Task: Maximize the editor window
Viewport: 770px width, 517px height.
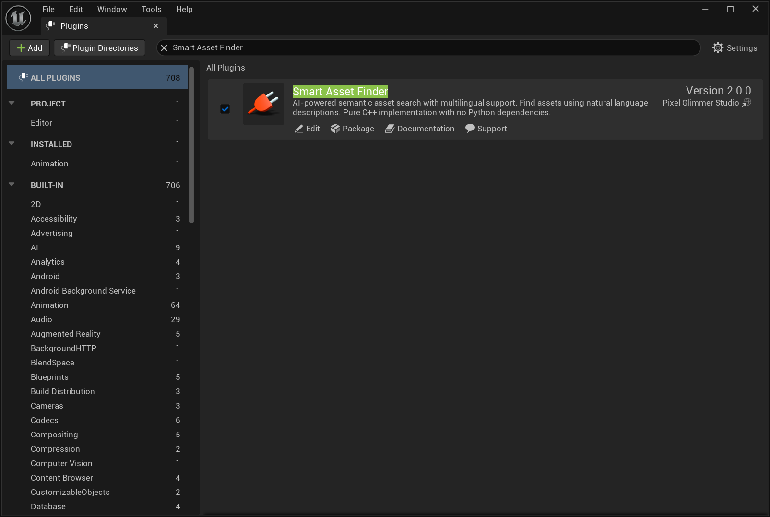Action: (730, 9)
